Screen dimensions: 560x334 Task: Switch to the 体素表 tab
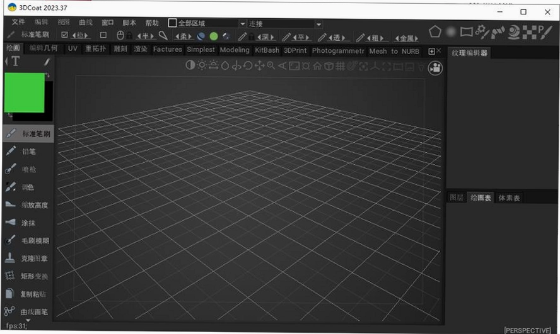click(509, 198)
